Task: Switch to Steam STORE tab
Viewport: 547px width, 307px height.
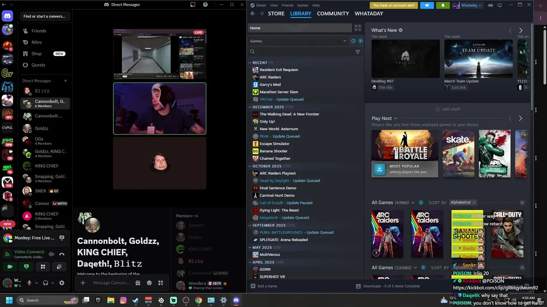Action: [x=276, y=14]
